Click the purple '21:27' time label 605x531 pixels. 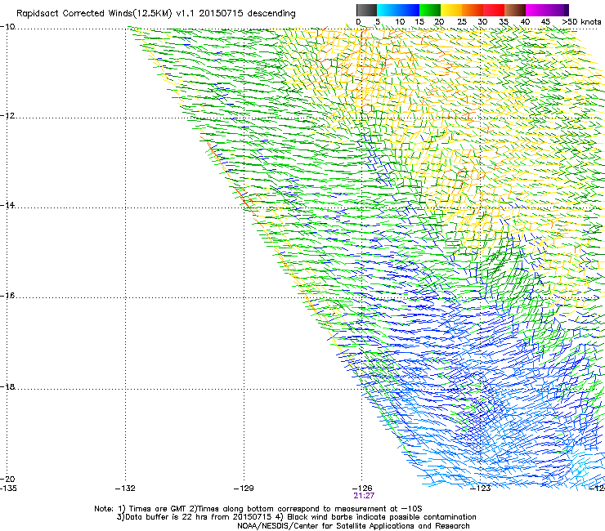[364, 496]
